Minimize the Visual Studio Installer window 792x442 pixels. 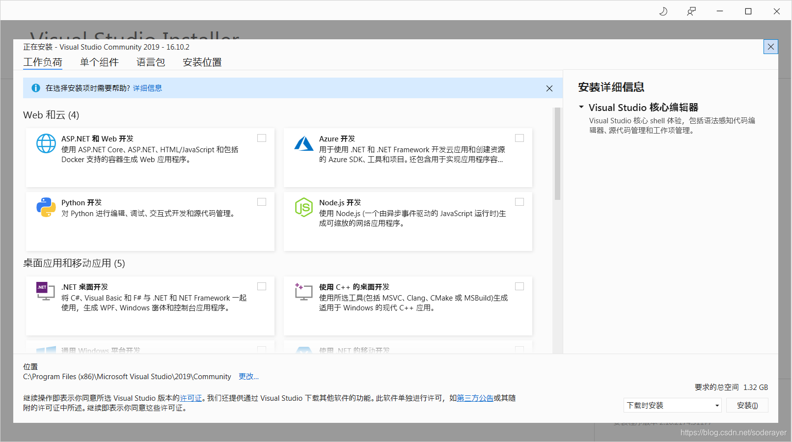tap(720, 11)
